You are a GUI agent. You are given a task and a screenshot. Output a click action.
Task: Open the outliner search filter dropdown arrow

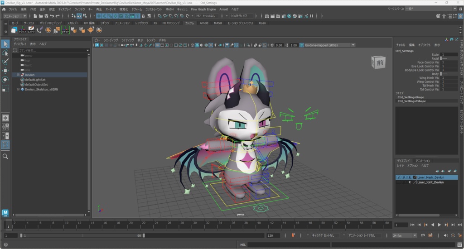click(87, 50)
